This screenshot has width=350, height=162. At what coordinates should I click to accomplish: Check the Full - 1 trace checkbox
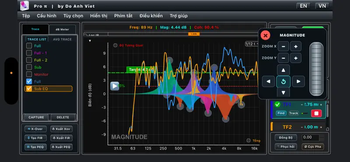29,53
